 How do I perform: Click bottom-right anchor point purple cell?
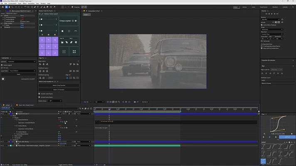click(55, 53)
